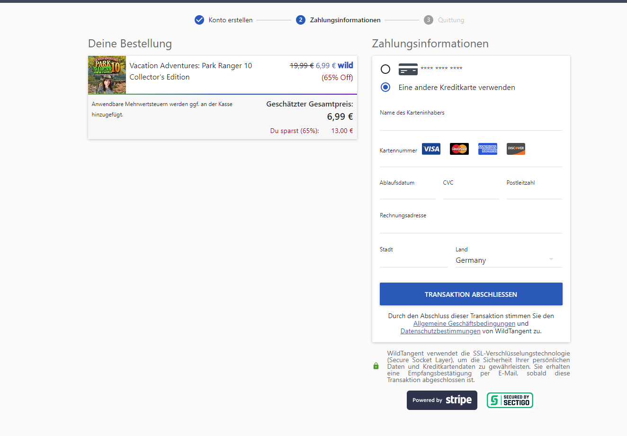
Task: Select Eine andere Kreditkarte verwenden radio
Action: [x=385, y=87]
